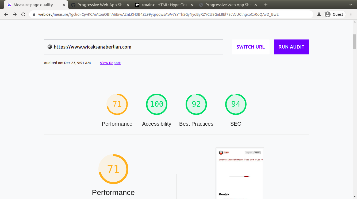This screenshot has height=199, width=357.
Task: Click the MDN icon on the <main> HTML tab
Action: click(x=137, y=5)
